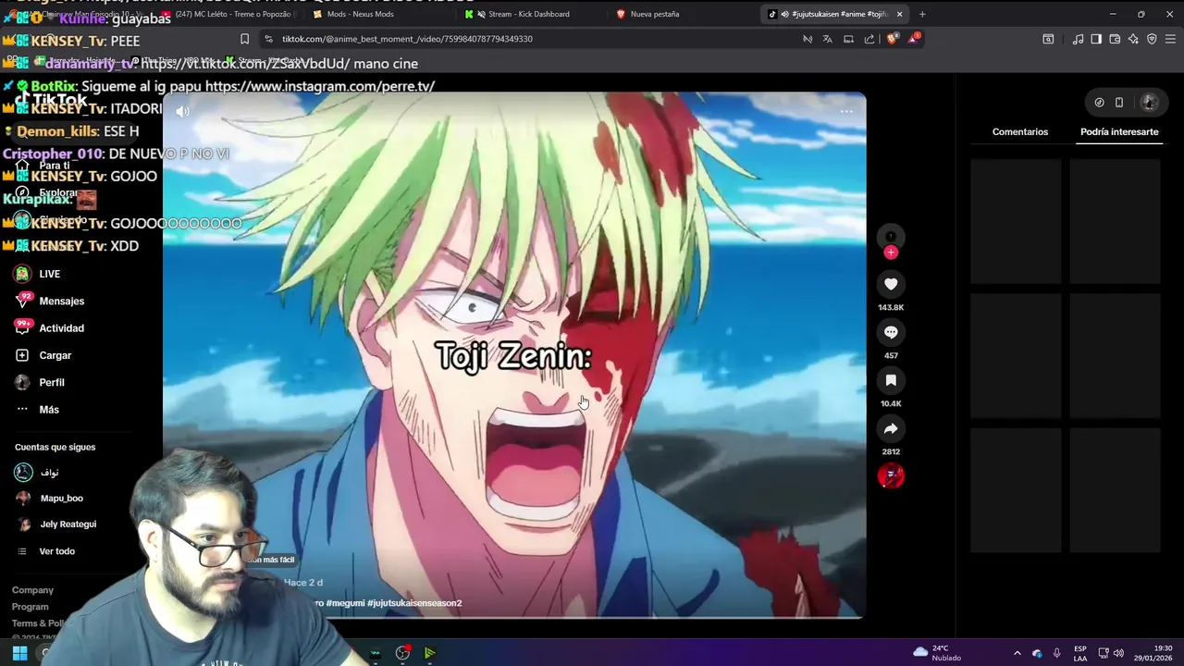Switch to the Podría interesarte tab
1184x666 pixels.
[1119, 131]
